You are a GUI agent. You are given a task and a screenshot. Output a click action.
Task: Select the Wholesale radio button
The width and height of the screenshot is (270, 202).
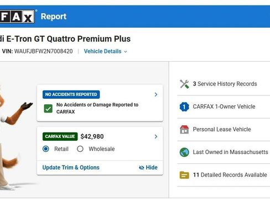coord(80,149)
